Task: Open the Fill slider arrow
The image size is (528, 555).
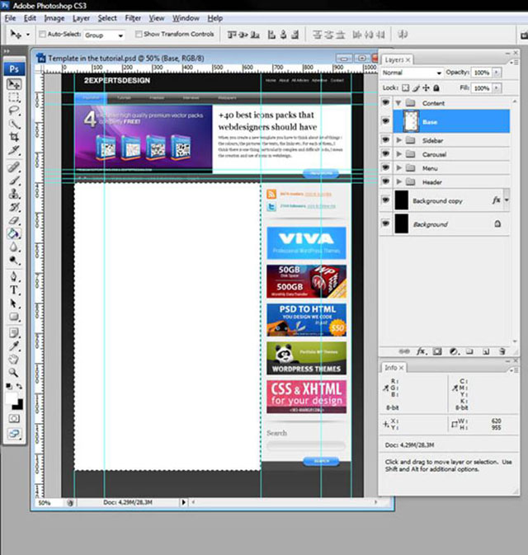Action: [x=497, y=88]
